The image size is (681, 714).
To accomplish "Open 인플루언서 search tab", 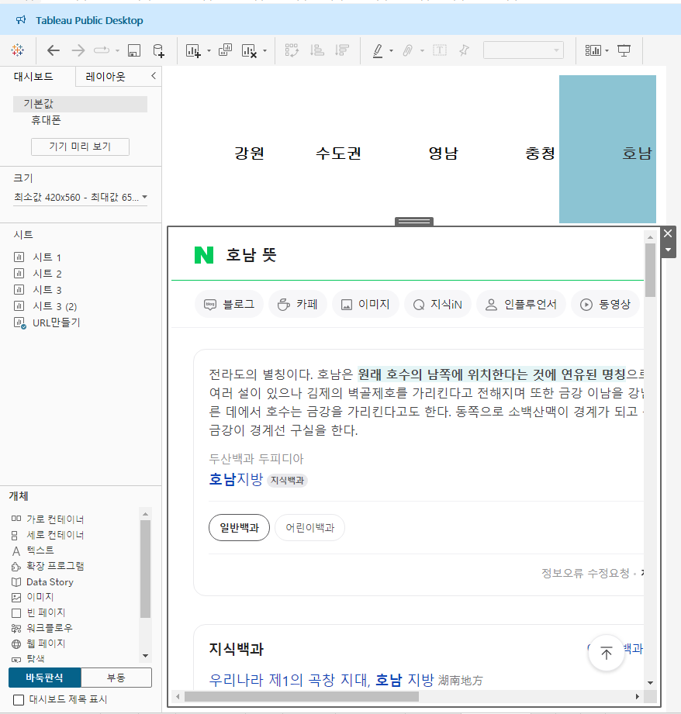I will pos(521,304).
